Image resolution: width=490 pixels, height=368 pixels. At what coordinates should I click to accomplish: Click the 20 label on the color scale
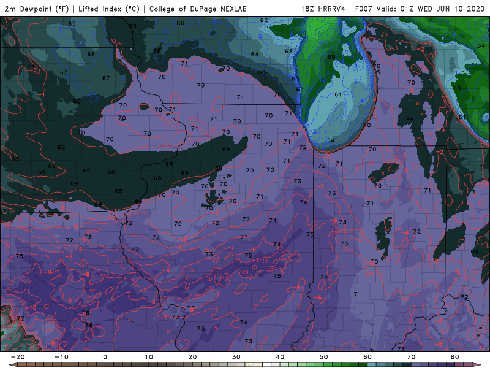point(192,357)
